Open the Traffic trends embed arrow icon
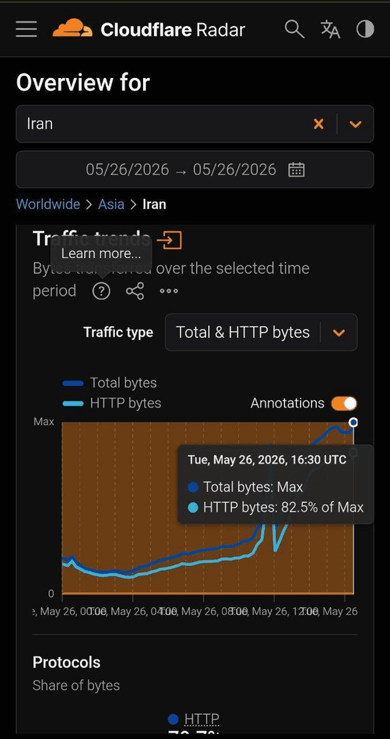 pos(169,240)
